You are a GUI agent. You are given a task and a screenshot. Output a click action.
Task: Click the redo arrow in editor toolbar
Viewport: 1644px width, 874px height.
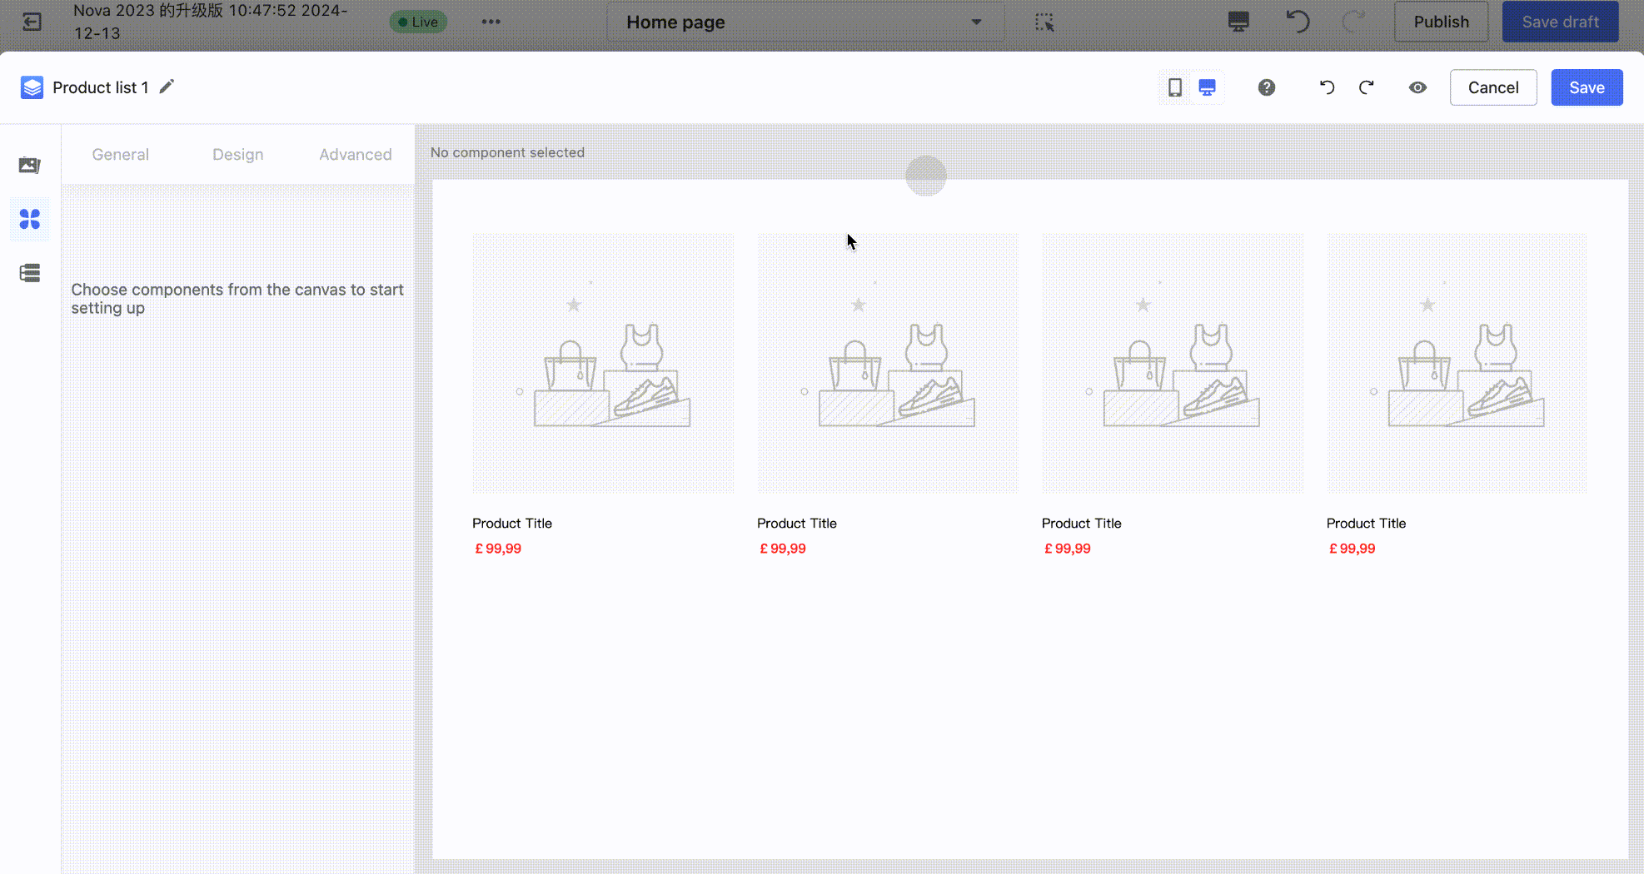[x=1367, y=87]
